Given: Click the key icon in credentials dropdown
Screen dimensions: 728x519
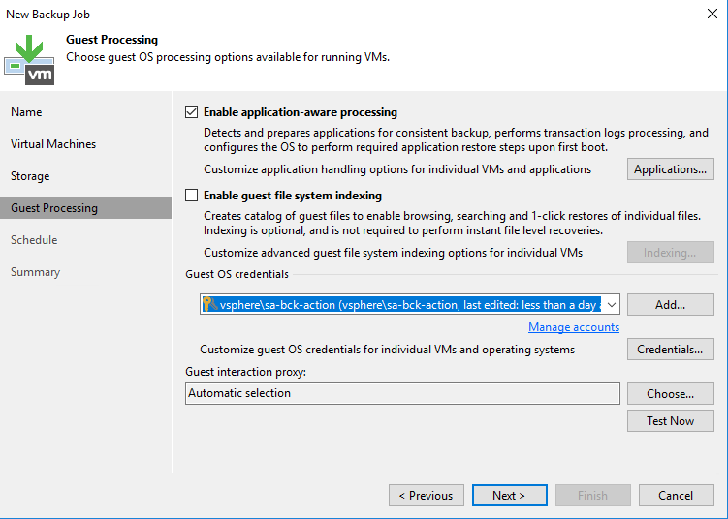Looking at the screenshot, I should click(x=209, y=304).
